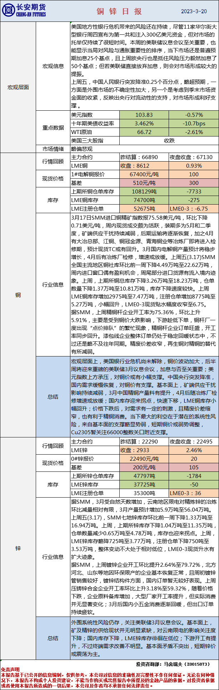This screenshot has width=219, height=690.
Task: Click the 300 basis change cell
Action: tap(194, 183)
